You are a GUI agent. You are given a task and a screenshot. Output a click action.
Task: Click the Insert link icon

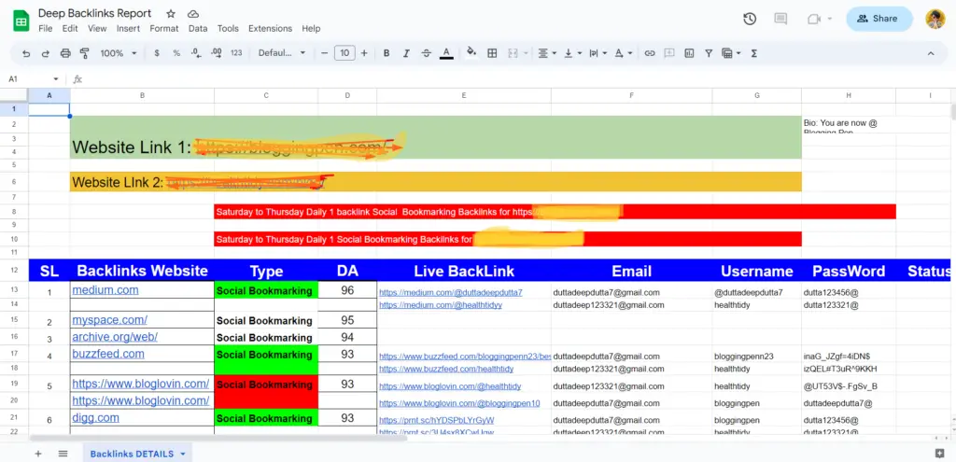click(650, 53)
